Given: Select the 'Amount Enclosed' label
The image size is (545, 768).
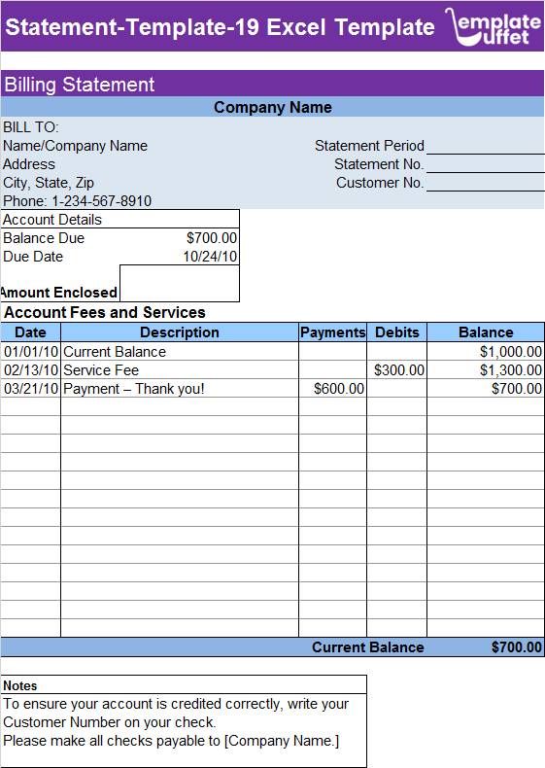Looking at the screenshot, I should pos(58,293).
